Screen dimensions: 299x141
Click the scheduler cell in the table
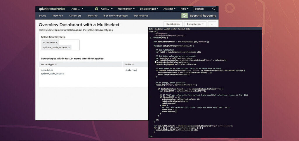(x=47, y=70)
